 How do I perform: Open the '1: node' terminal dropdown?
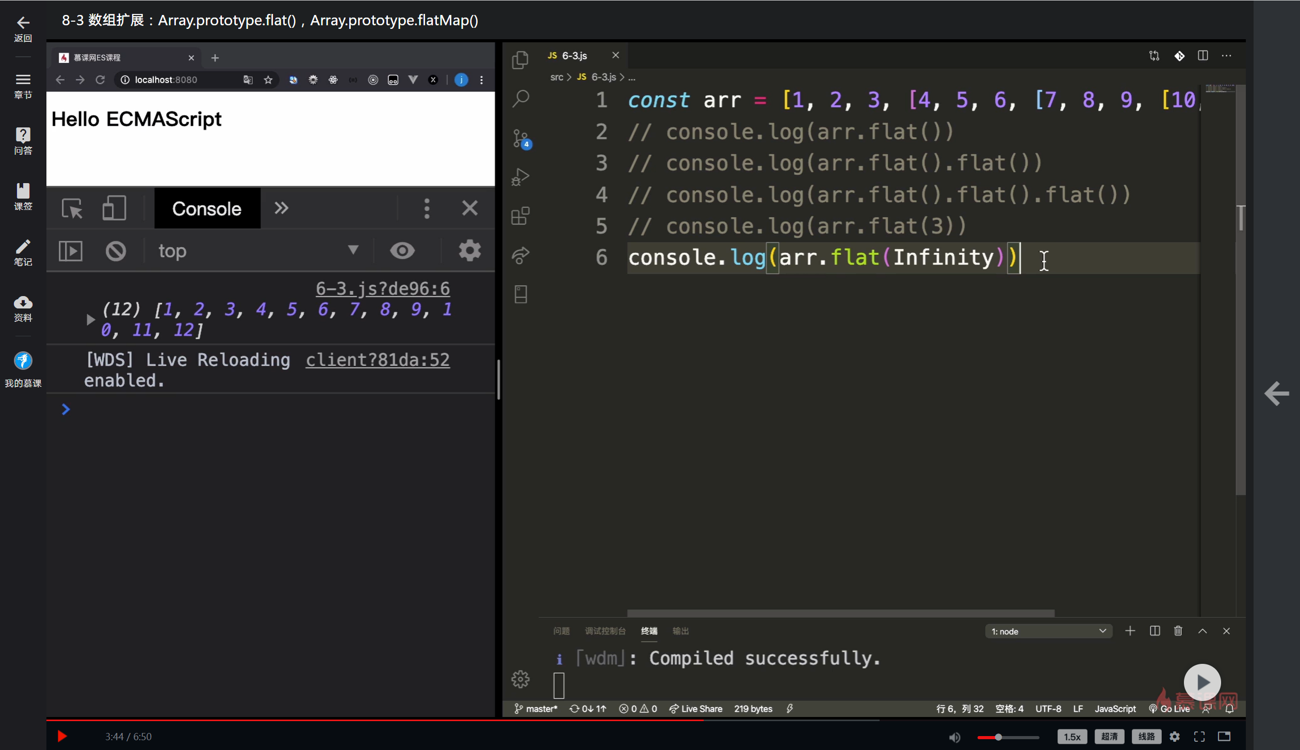coord(1048,631)
